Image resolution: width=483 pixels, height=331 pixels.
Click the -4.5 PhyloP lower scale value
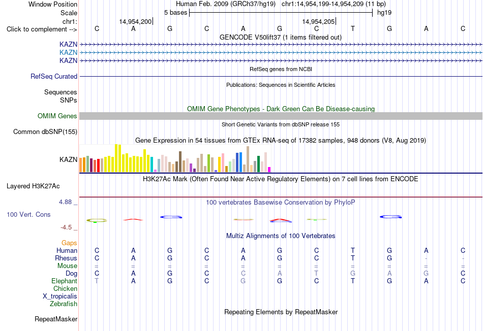tap(66, 227)
